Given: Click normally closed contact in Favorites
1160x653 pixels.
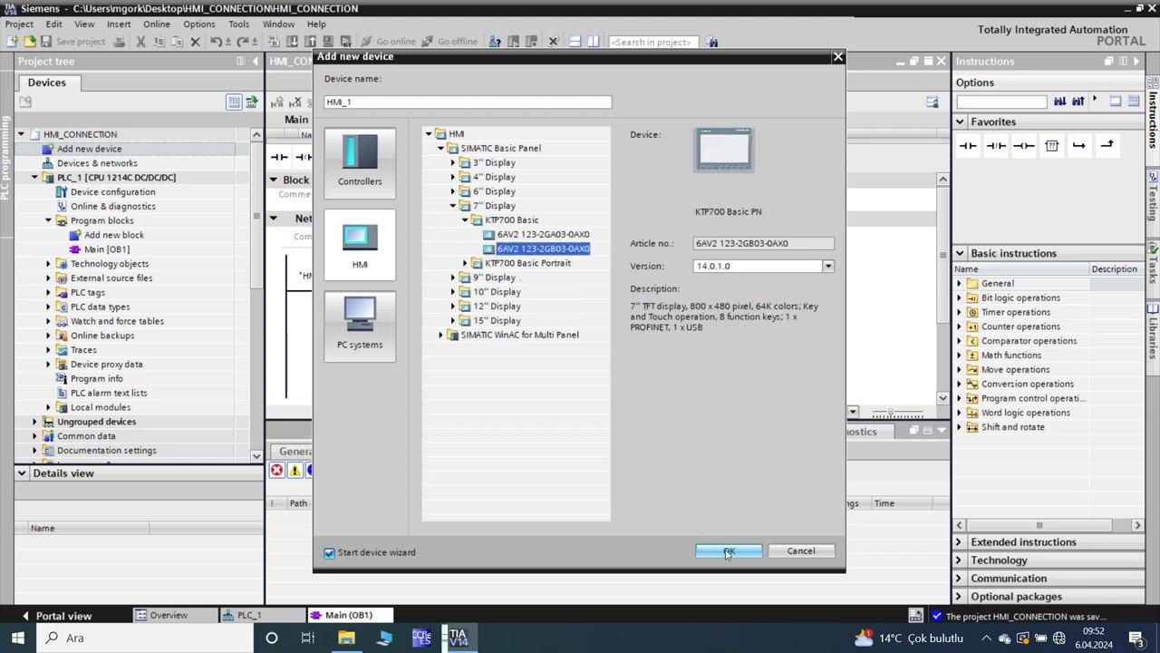Looking at the screenshot, I should (996, 145).
